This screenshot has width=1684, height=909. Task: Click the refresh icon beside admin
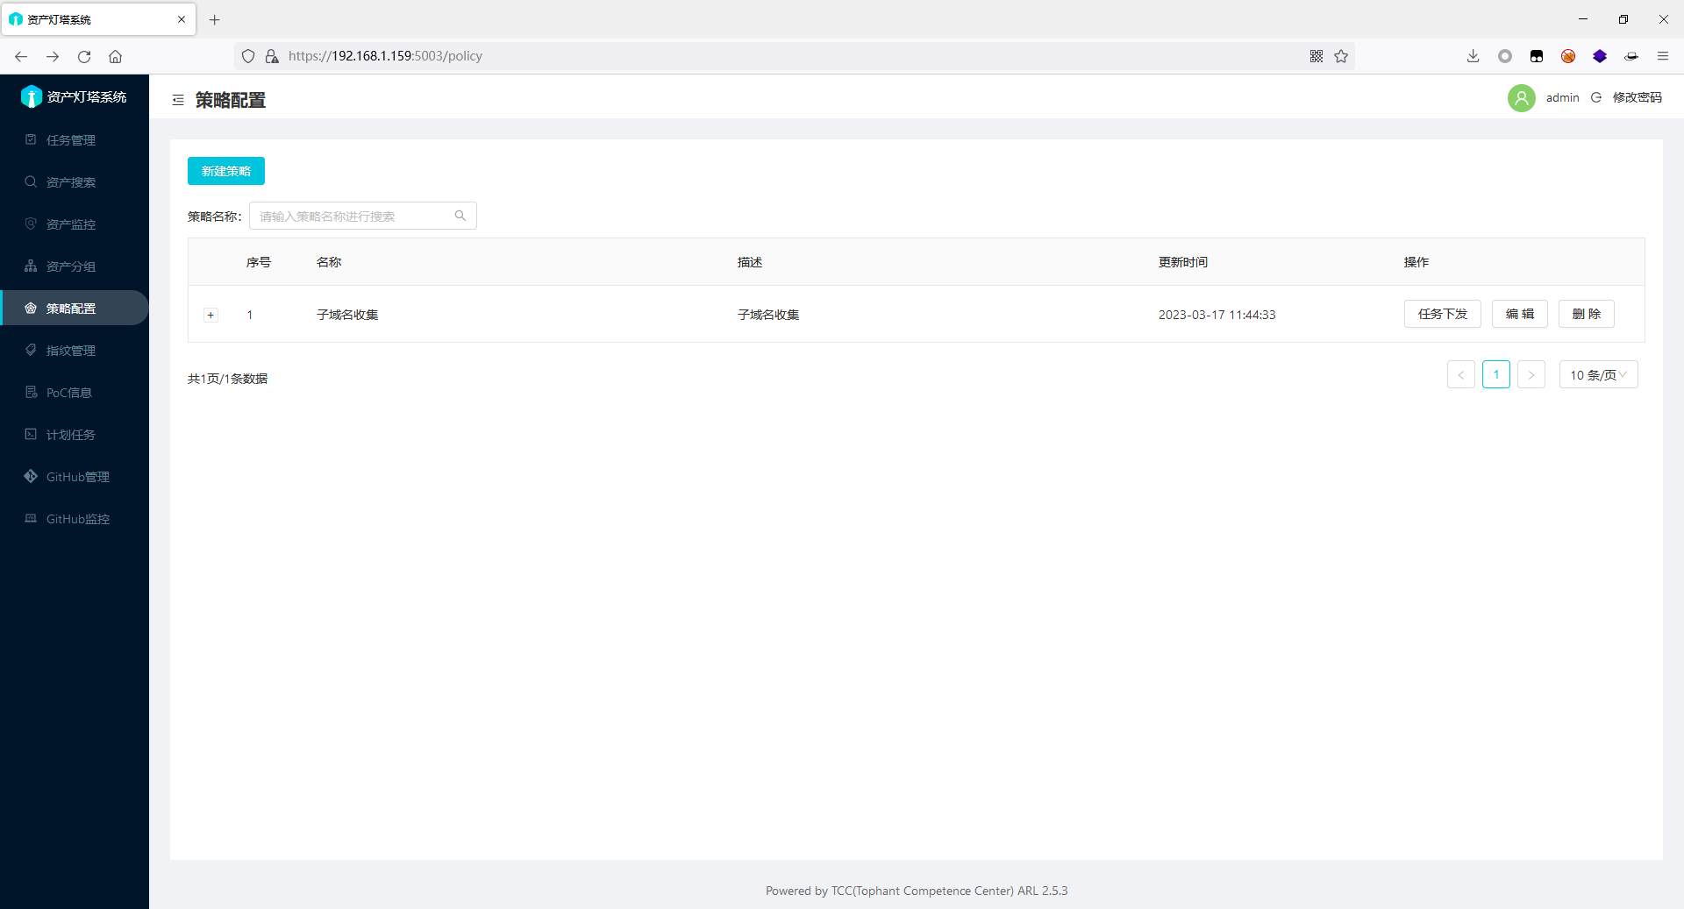tap(1596, 97)
